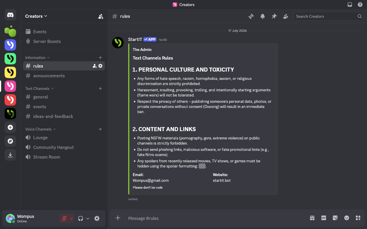Open Discord direct messages home icon
The image size is (367, 229).
pos(10,15)
